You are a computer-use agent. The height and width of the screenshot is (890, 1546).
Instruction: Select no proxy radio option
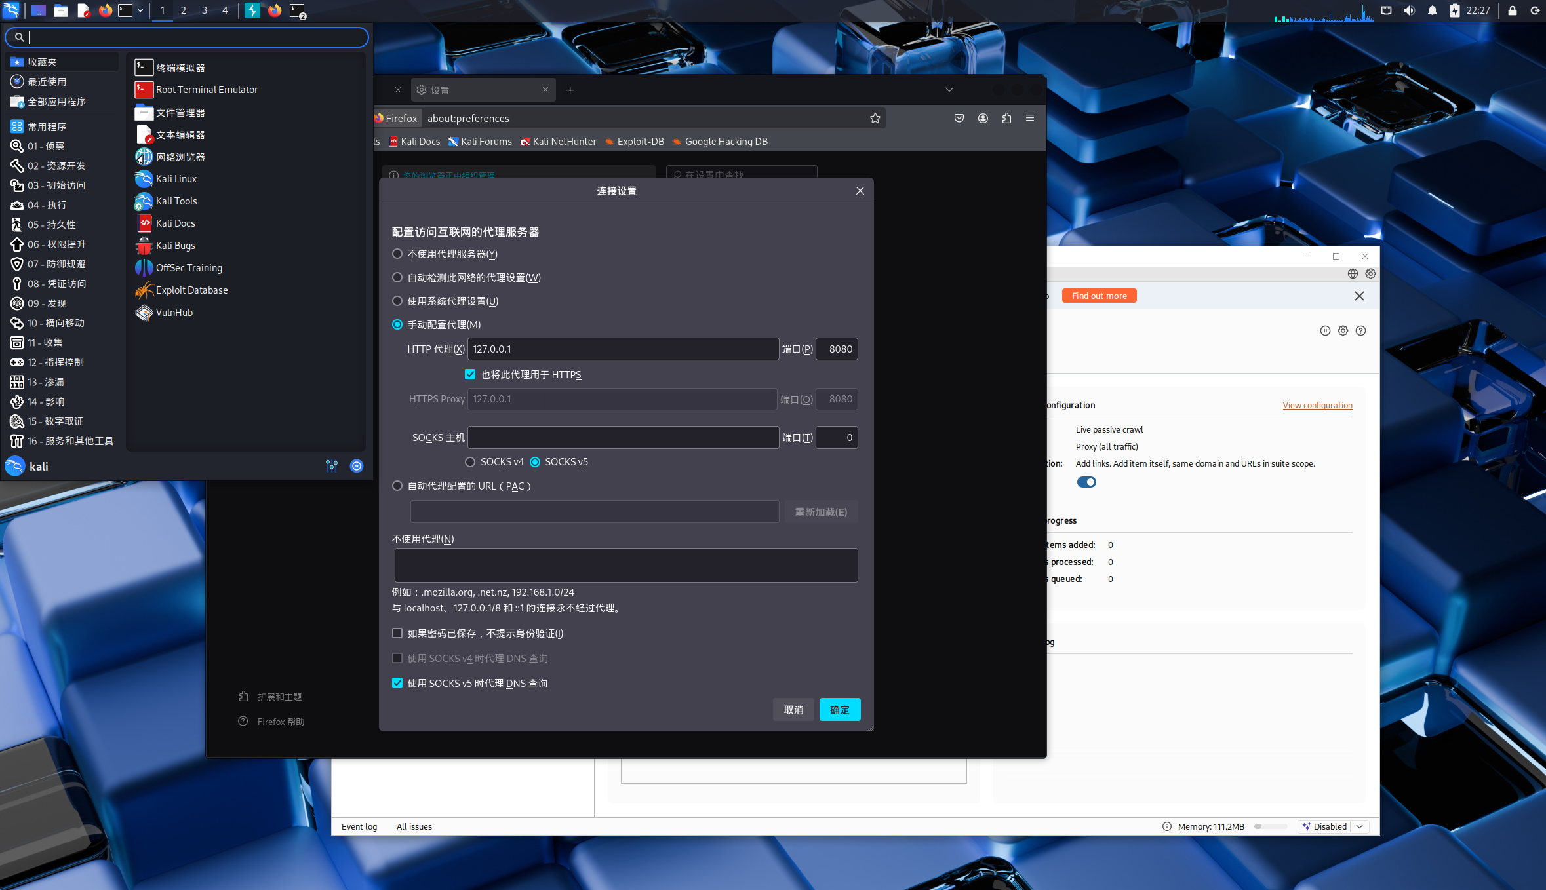tap(397, 254)
